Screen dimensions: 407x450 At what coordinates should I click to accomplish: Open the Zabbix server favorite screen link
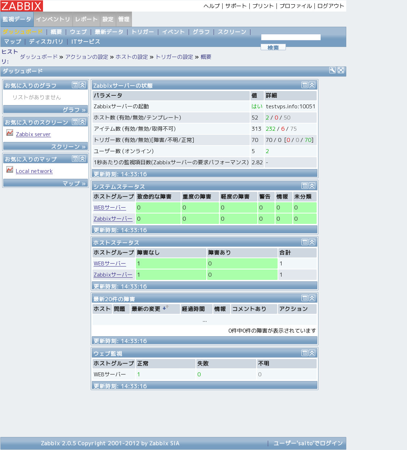coord(33,134)
